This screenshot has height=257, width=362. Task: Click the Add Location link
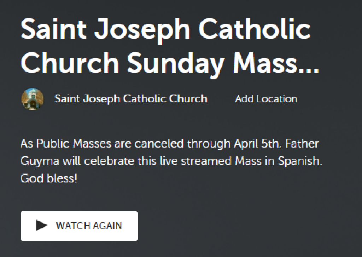coord(266,99)
